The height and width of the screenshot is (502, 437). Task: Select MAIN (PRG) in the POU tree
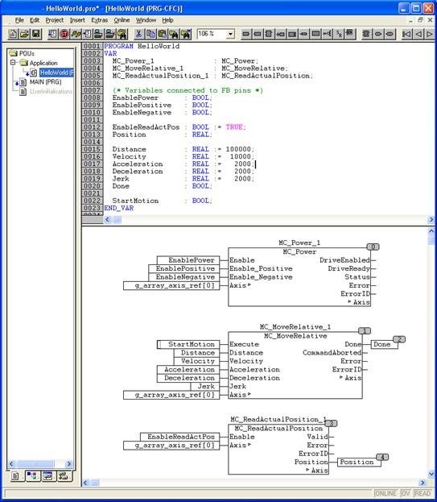[45, 82]
